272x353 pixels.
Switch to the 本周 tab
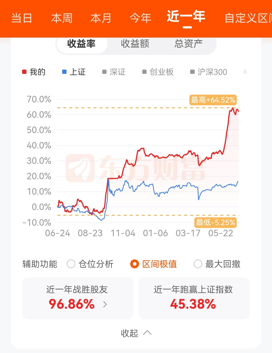coord(62,18)
